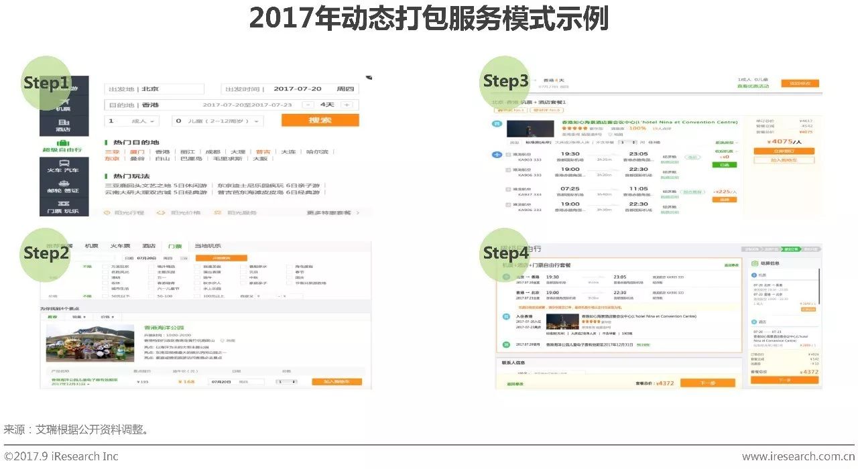Click the 出发时间 2017-07-20 date field

(x=290, y=89)
